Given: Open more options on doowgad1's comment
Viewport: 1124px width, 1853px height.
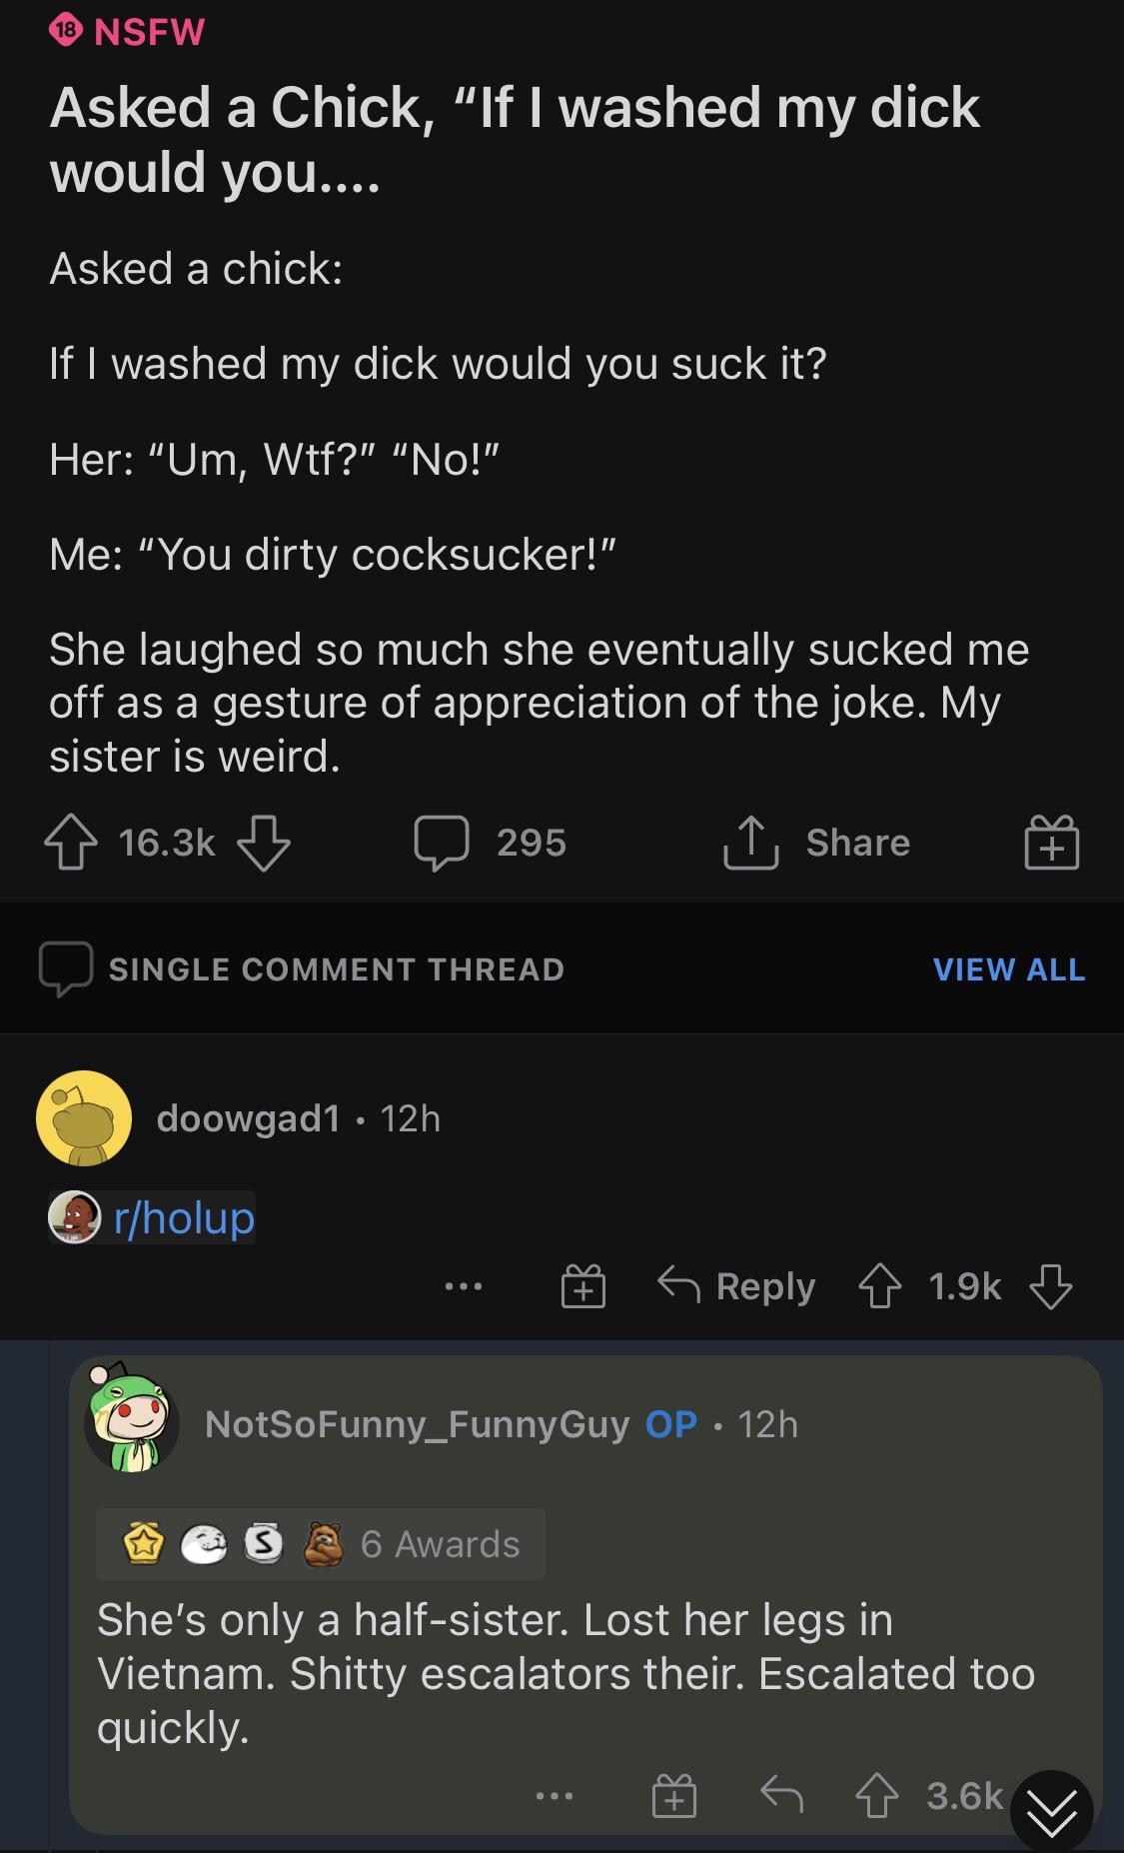Looking at the screenshot, I should click(465, 1286).
